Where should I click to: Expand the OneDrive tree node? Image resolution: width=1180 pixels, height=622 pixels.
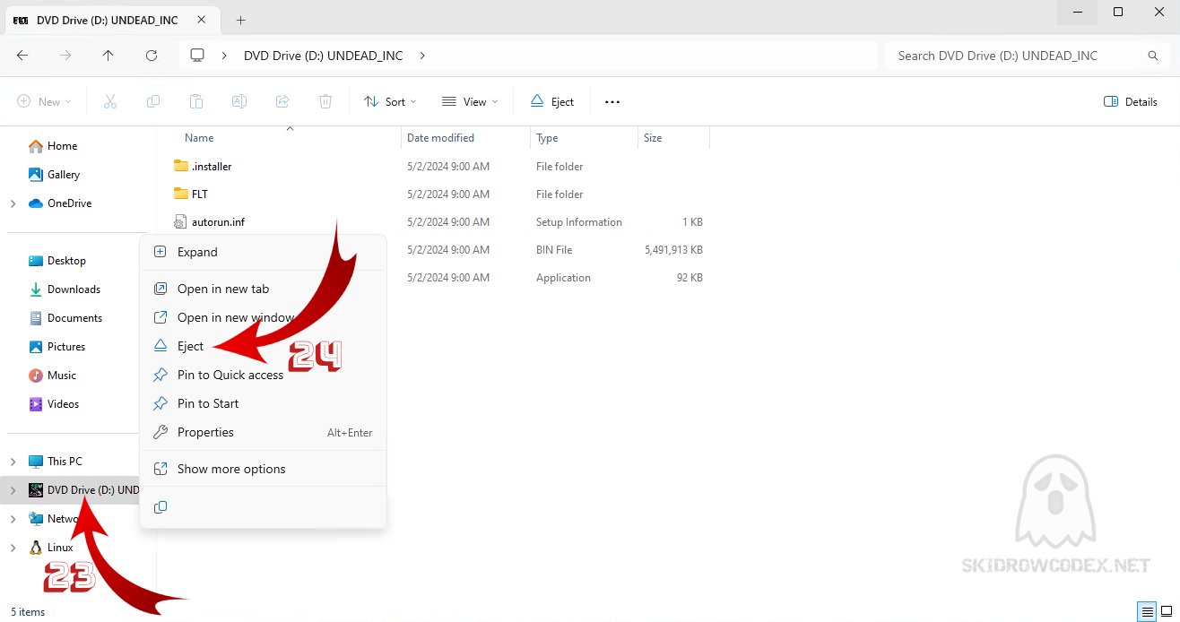(x=13, y=203)
